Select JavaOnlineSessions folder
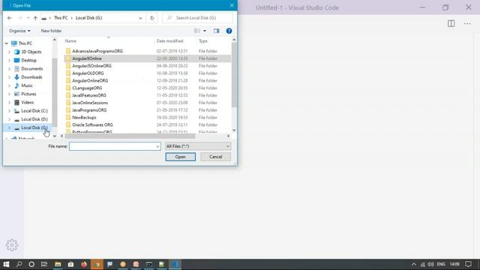This screenshot has width=480, height=270. tap(90, 103)
